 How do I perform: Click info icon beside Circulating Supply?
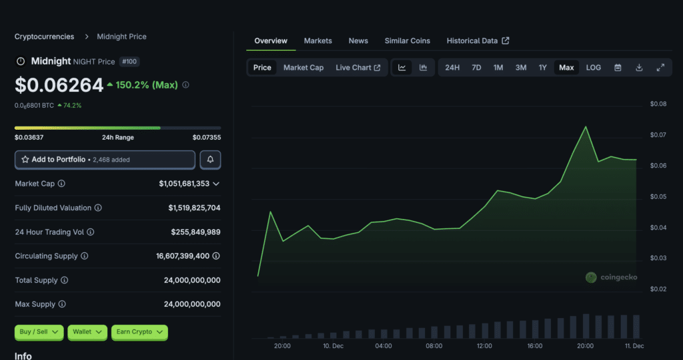coord(84,256)
